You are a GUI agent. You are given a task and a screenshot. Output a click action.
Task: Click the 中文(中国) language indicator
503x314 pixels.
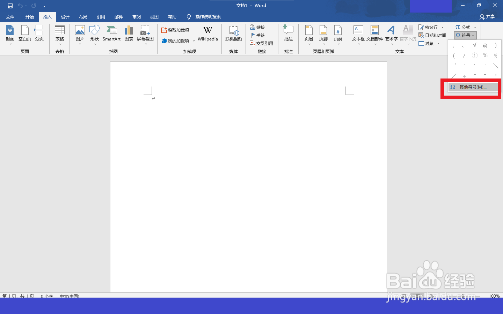[69, 296]
